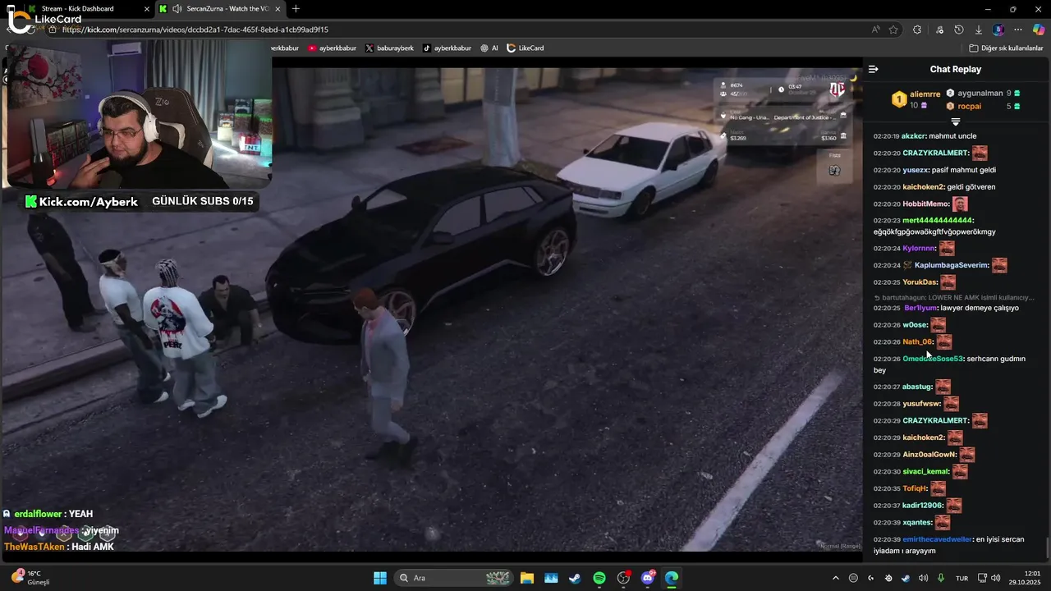Open the LikeCard bookmark
1051x591 pixels.
(525, 48)
